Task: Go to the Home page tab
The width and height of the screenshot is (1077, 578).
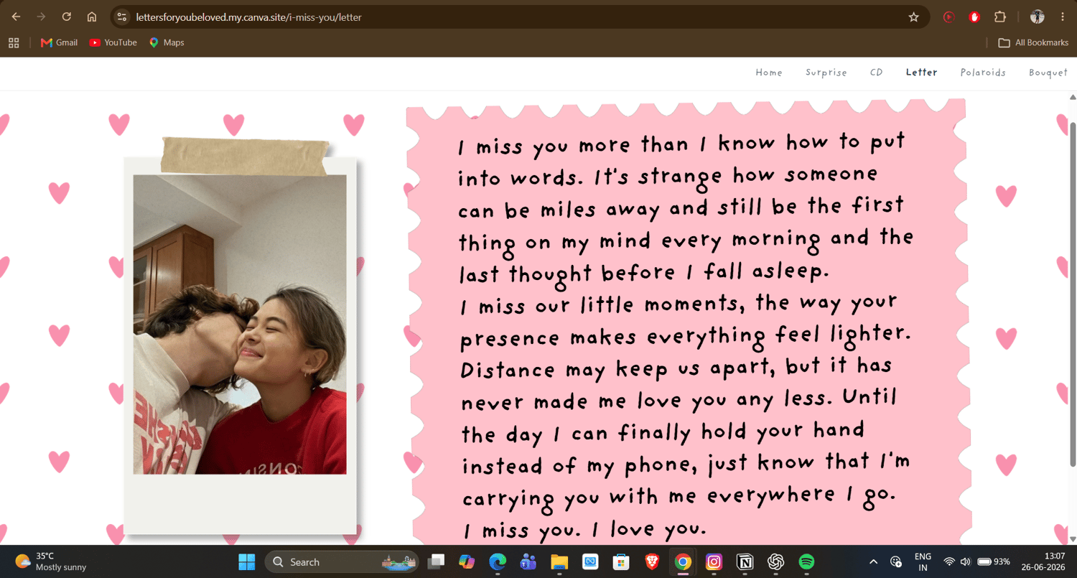Action: point(769,73)
